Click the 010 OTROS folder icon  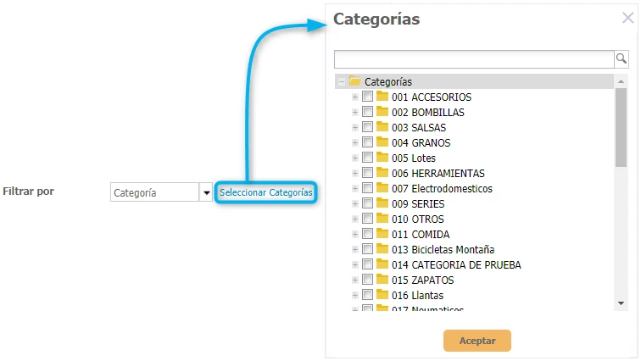(x=382, y=219)
